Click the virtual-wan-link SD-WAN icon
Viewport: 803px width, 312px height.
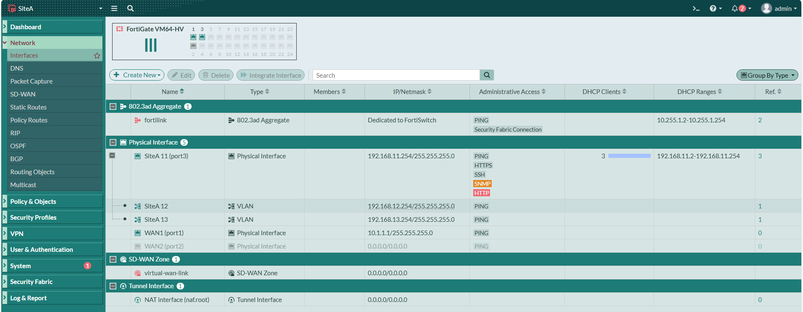click(137, 273)
